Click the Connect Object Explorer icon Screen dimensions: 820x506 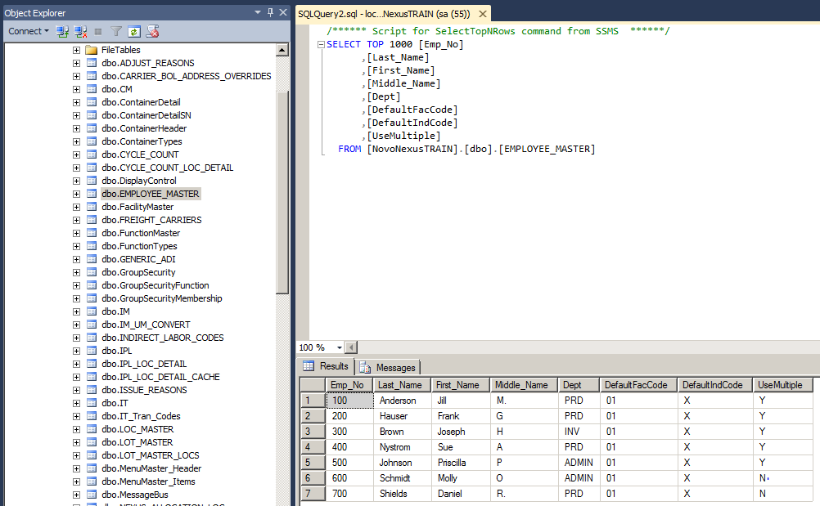point(62,31)
